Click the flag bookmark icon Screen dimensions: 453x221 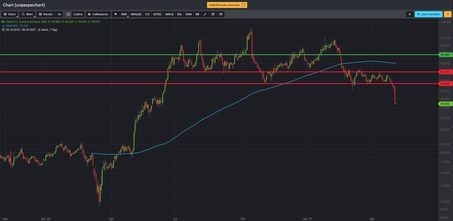click(115, 14)
